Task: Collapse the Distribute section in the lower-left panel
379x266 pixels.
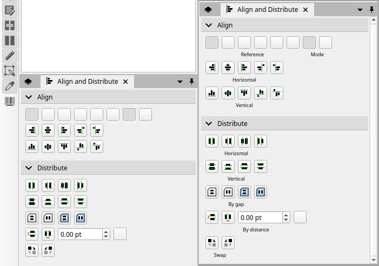Action: (x=28, y=168)
